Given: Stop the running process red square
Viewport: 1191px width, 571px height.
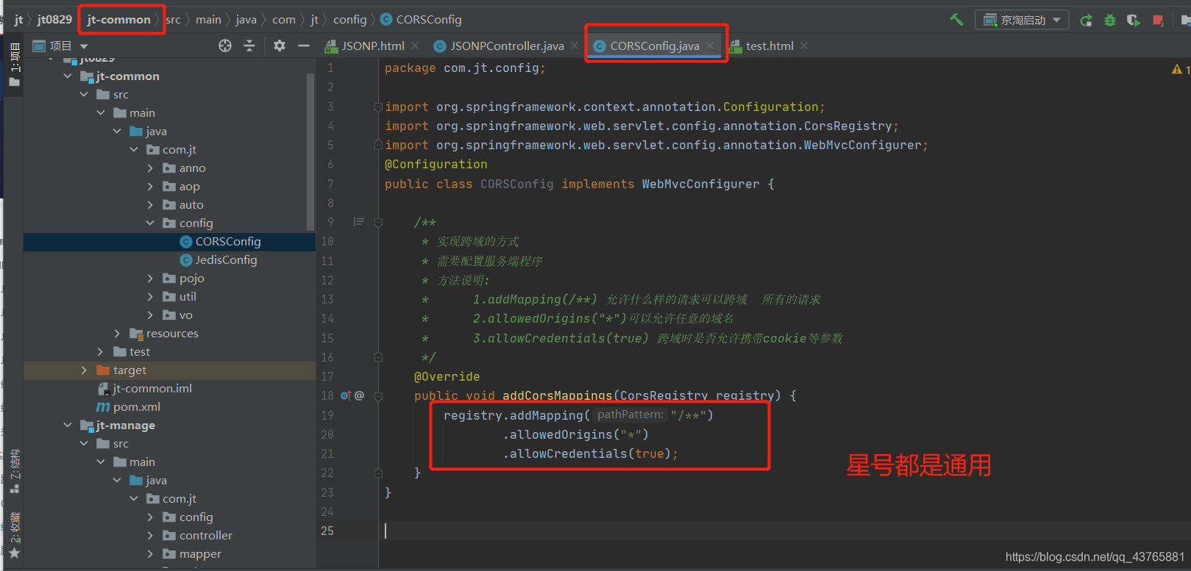Looking at the screenshot, I should point(1159,20).
